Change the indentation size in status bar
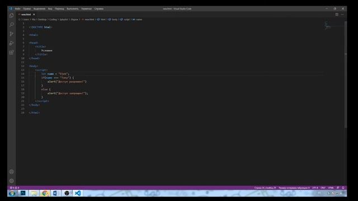The height and width of the screenshot is (201, 358). coord(294,188)
